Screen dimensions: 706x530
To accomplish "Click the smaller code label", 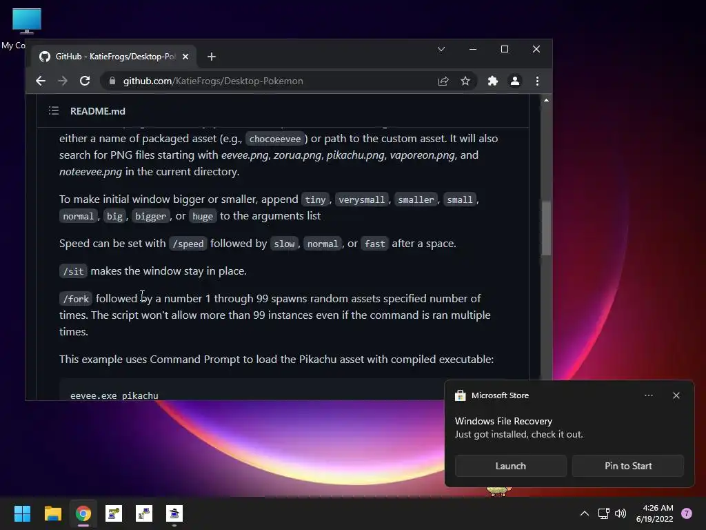I will [416, 199].
